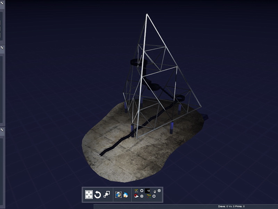This screenshot has width=278, height=209.
Task: Toggle the radio button beside the magnet icon
Action: pos(142,196)
